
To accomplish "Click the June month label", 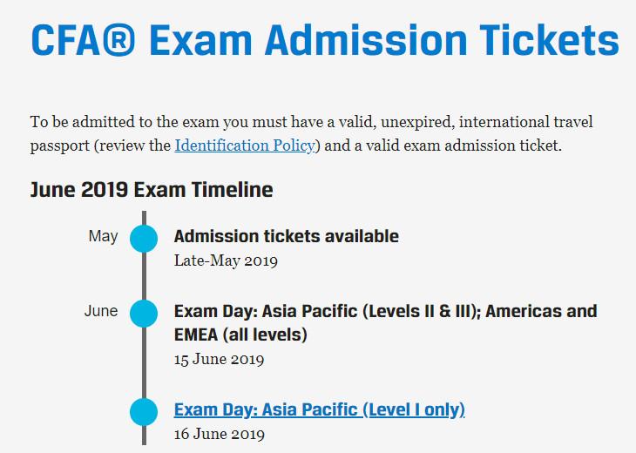I will (x=101, y=311).
